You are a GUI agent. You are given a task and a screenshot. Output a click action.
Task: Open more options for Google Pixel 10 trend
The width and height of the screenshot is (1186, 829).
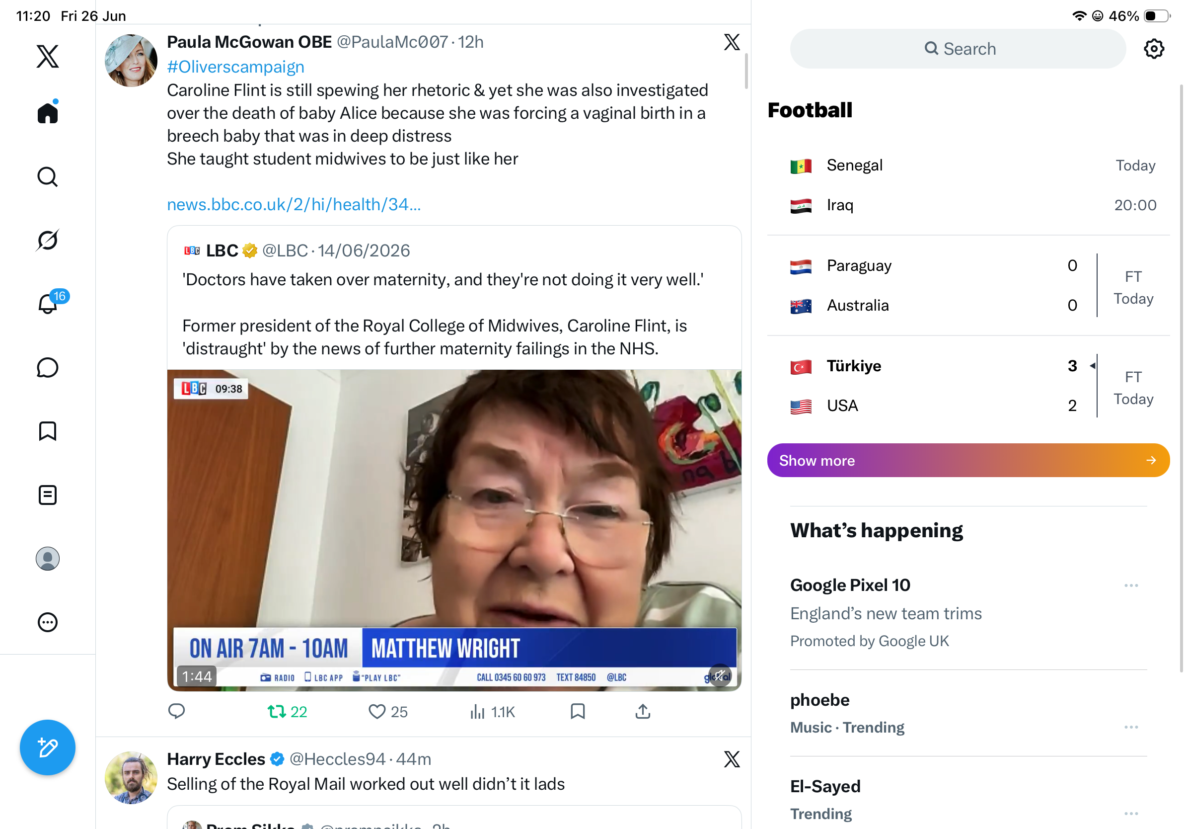[x=1131, y=585]
